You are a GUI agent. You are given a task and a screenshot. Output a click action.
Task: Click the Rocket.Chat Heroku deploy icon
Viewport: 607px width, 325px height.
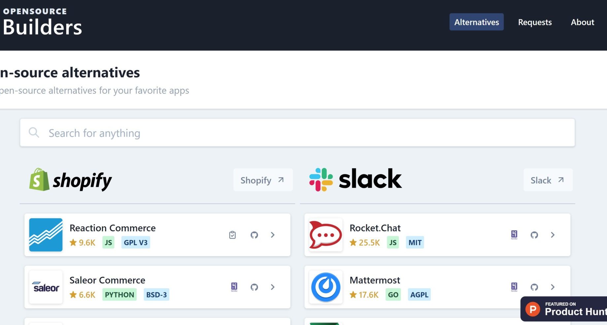[514, 235]
